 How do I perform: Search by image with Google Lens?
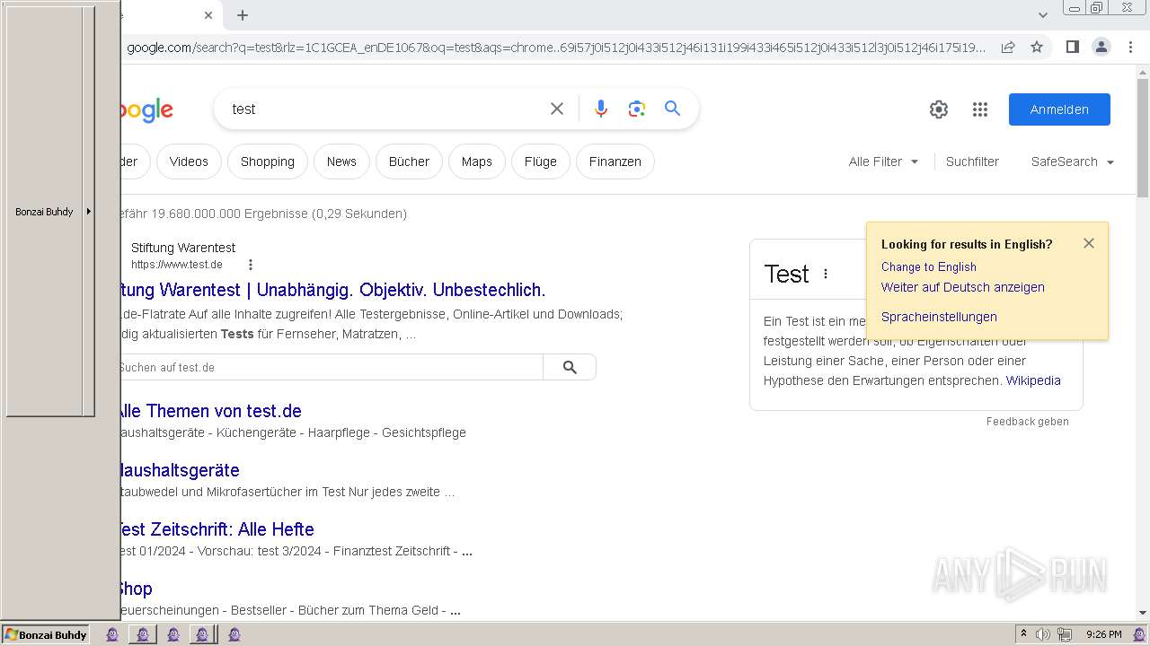(637, 109)
